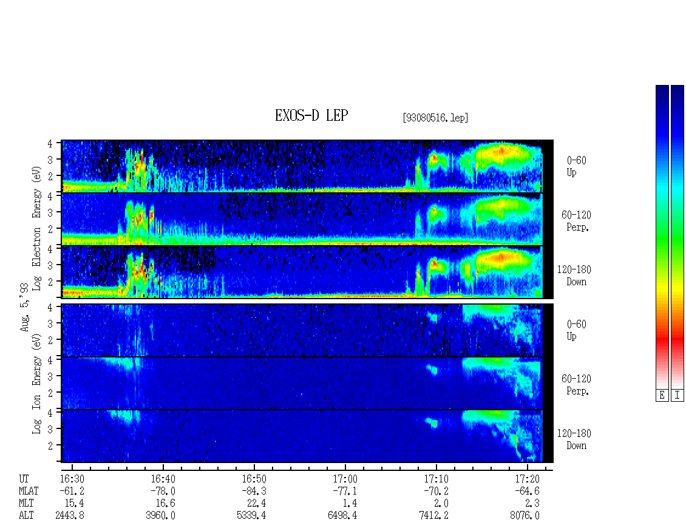
Task: Click the MLAT value -78.0
Action: point(163,491)
